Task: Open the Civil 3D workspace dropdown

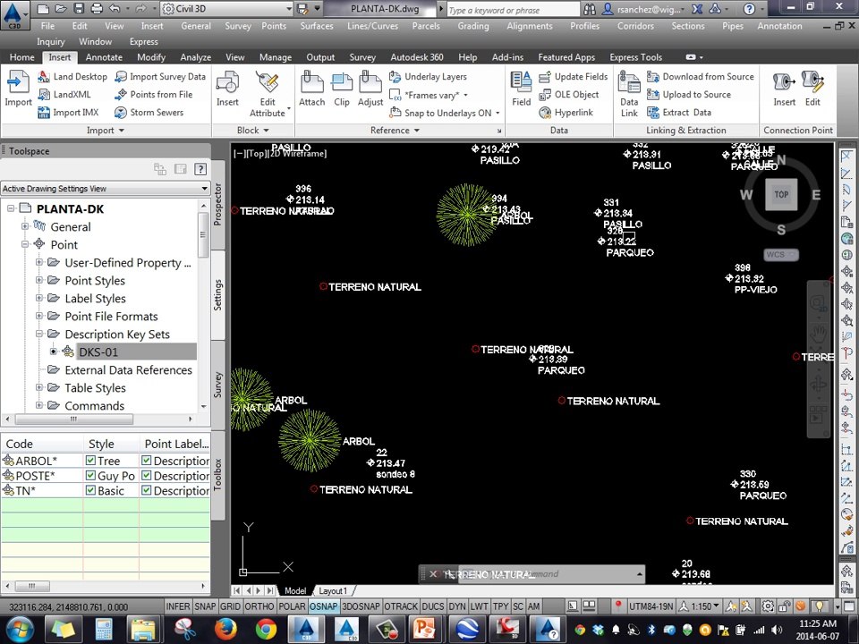Action: 226,9
